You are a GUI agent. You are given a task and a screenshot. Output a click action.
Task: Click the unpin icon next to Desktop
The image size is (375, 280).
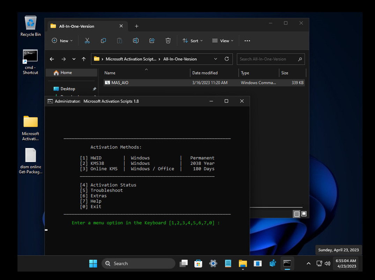click(95, 89)
